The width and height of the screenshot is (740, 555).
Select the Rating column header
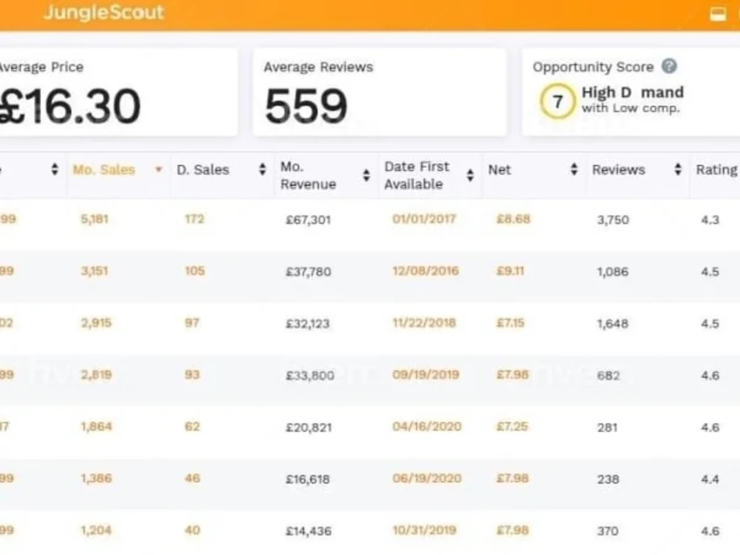point(717,170)
